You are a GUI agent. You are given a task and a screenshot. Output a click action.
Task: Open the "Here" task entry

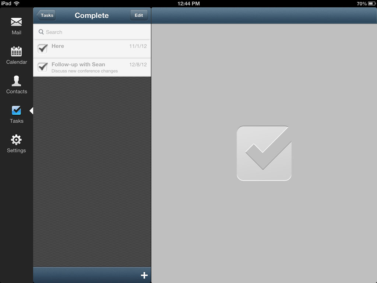pyautogui.click(x=92, y=49)
